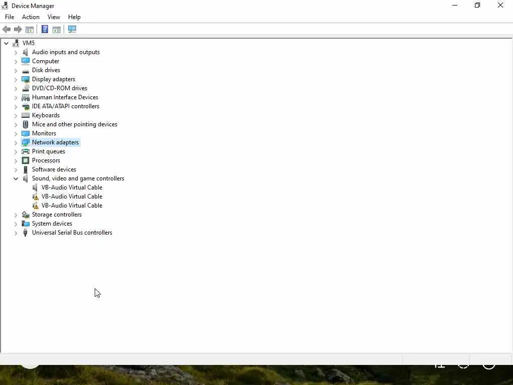The height and width of the screenshot is (385, 513).
Task: Expand the Processors chevron
Action: (x=16, y=161)
